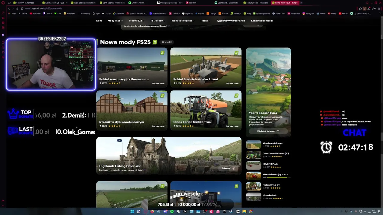Open Year 2 Season Pass promo
Screen dimensions: 383x215
pos(268,92)
